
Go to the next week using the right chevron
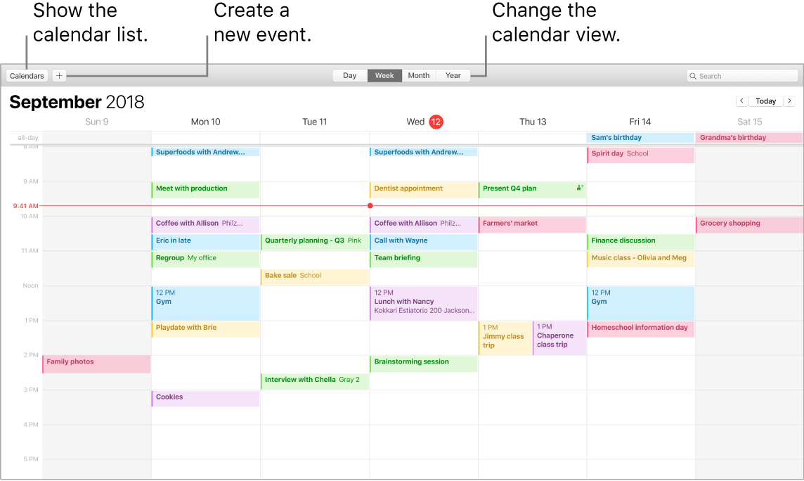[789, 101]
